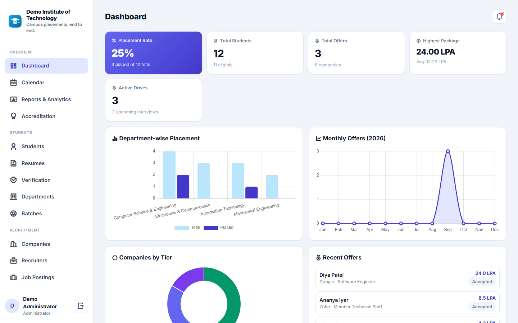Open Reports & Analytics page

[x=46, y=99]
